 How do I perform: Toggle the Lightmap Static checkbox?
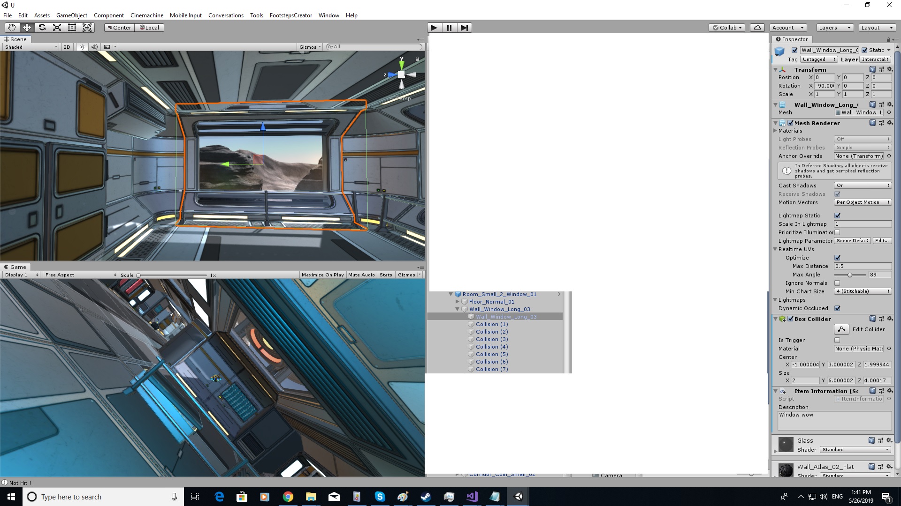(837, 215)
